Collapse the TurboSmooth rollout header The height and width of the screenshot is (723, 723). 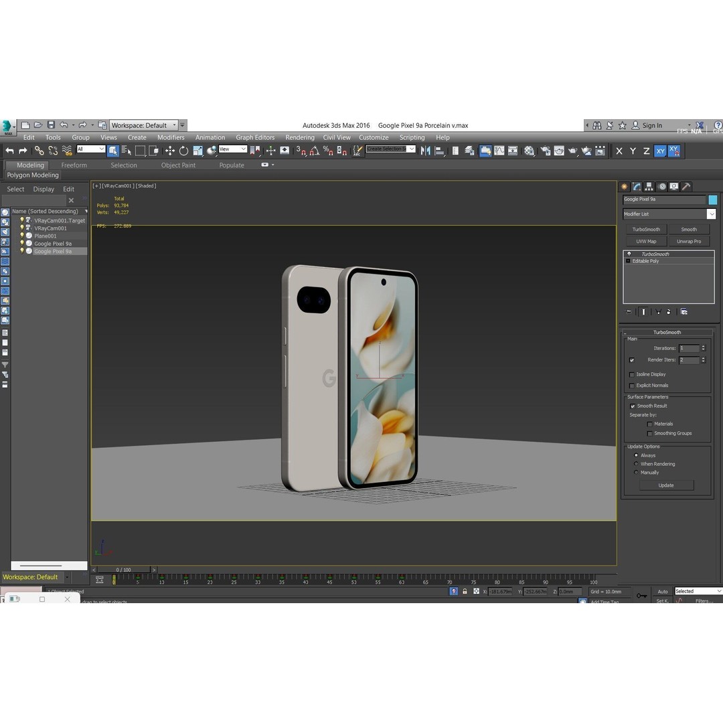pos(667,333)
